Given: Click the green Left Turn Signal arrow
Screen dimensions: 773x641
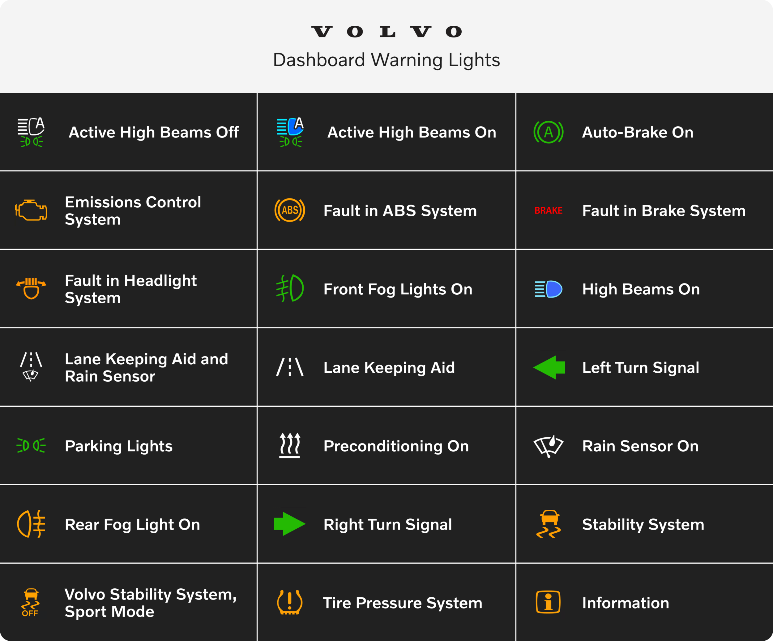Looking at the screenshot, I should 549,367.
